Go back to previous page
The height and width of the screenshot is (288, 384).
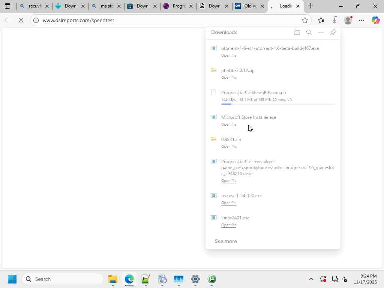tap(7, 20)
